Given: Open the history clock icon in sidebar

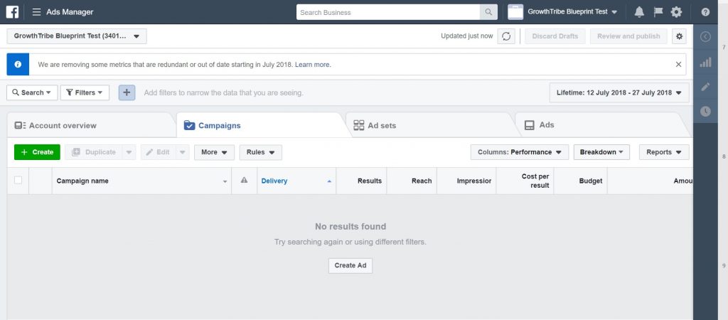Looking at the screenshot, I should (705, 111).
